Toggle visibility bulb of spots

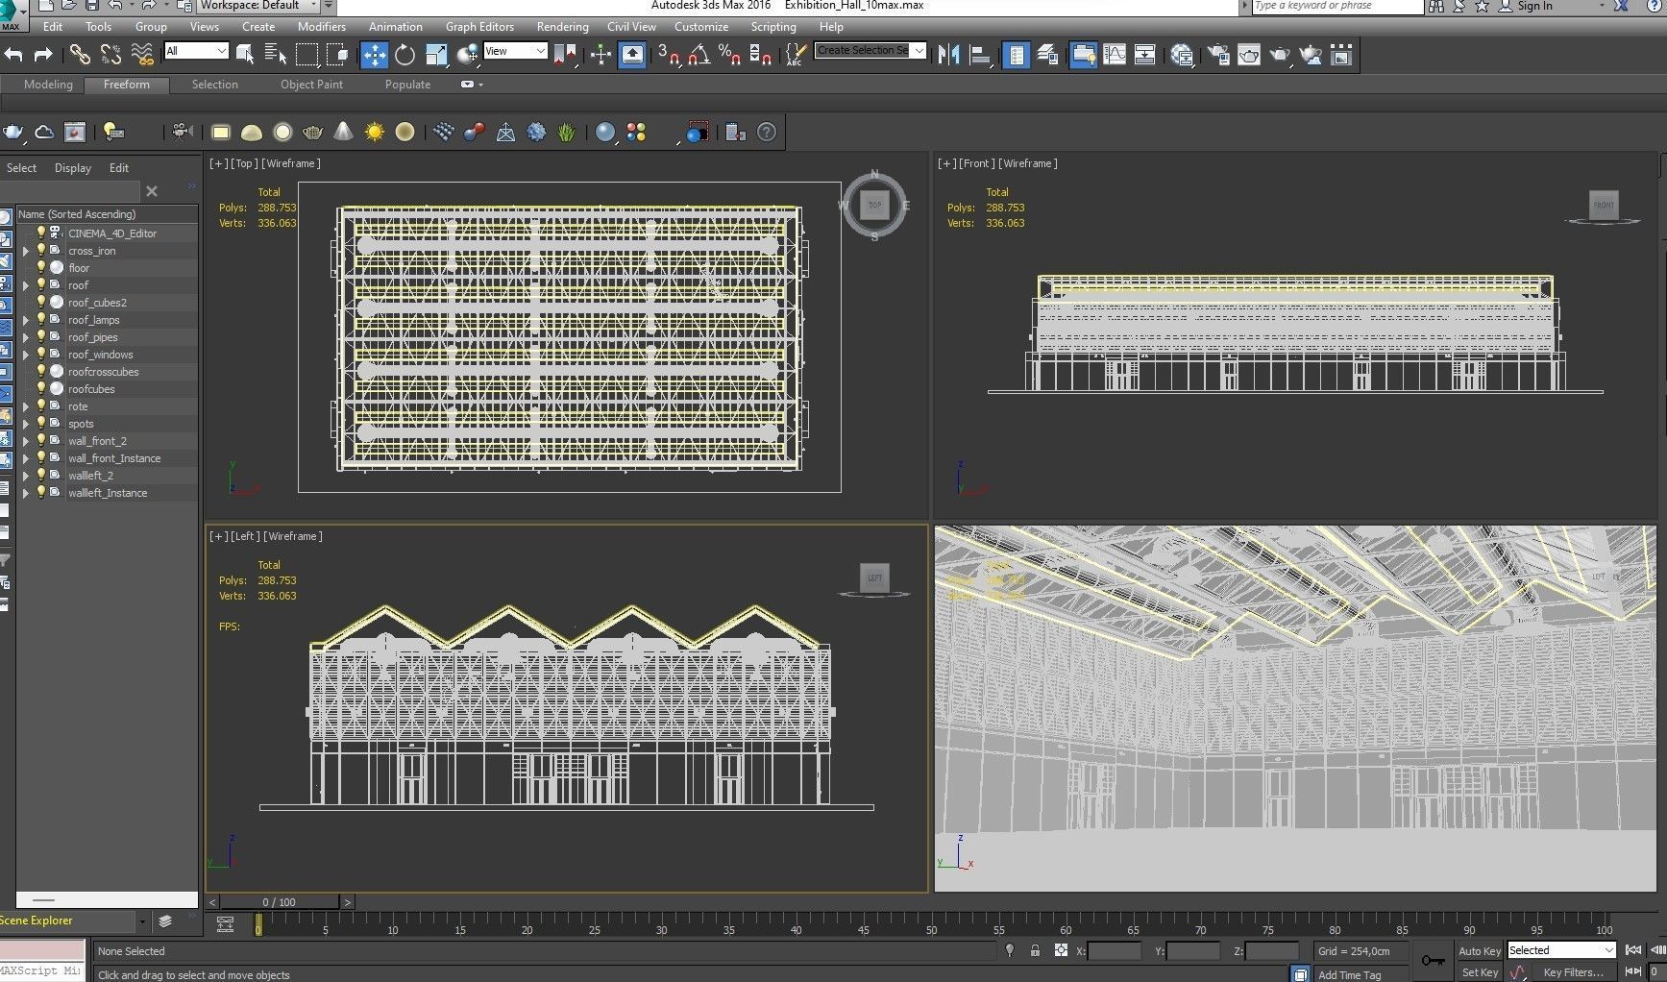click(x=41, y=423)
